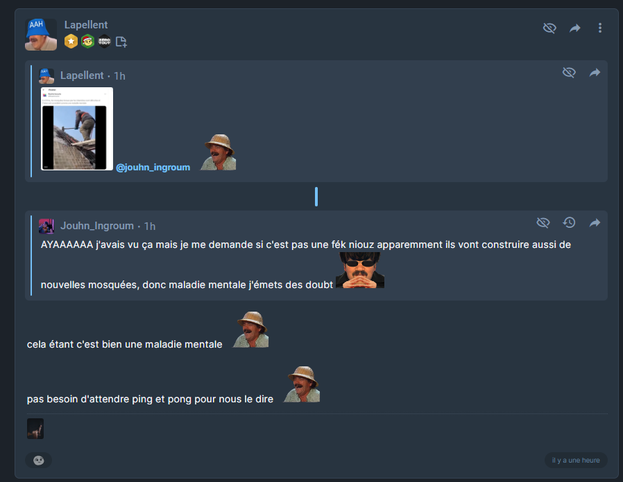
Task: Click the blue connector bar between the quotes
Action: [316, 197]
